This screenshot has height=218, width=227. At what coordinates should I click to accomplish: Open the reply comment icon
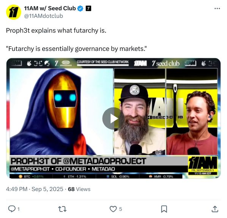click(x=12, y=209)
